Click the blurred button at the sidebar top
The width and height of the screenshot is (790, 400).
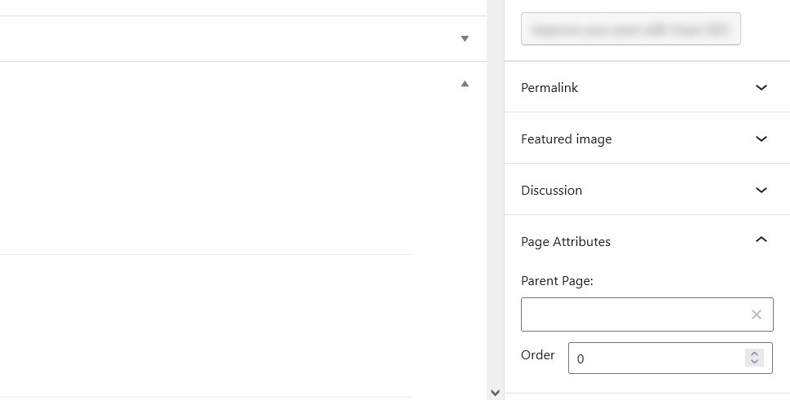(630, 29)
